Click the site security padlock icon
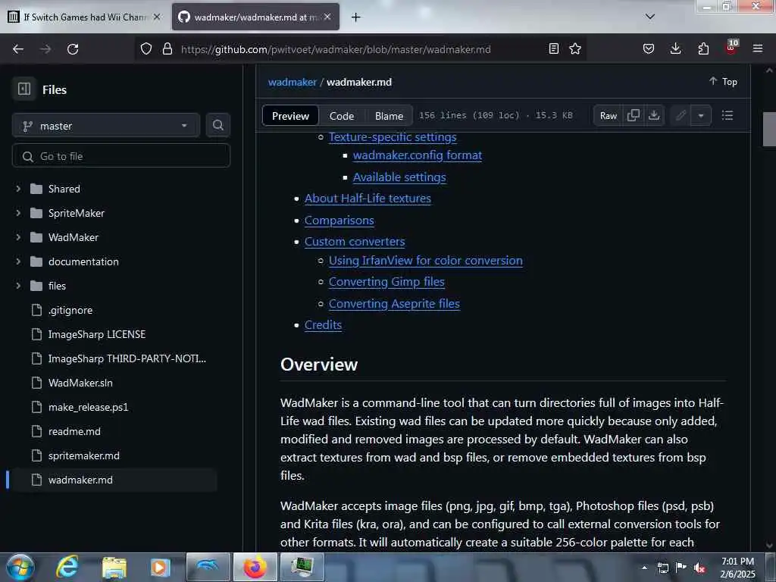Image resolution: width=776 pixels, height=582 pixels. pos(167,48)
